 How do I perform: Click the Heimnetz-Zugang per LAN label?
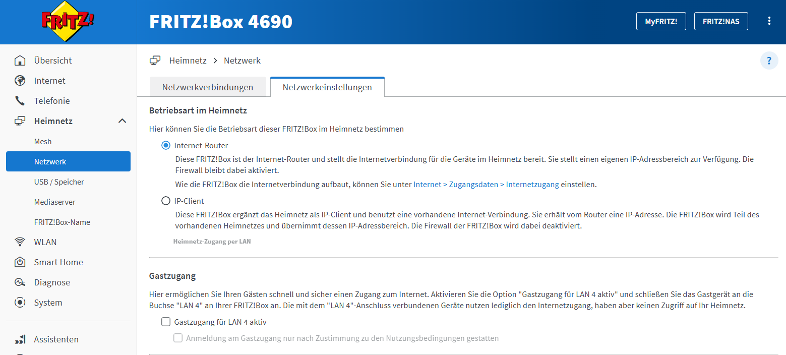tap(212, 242)
